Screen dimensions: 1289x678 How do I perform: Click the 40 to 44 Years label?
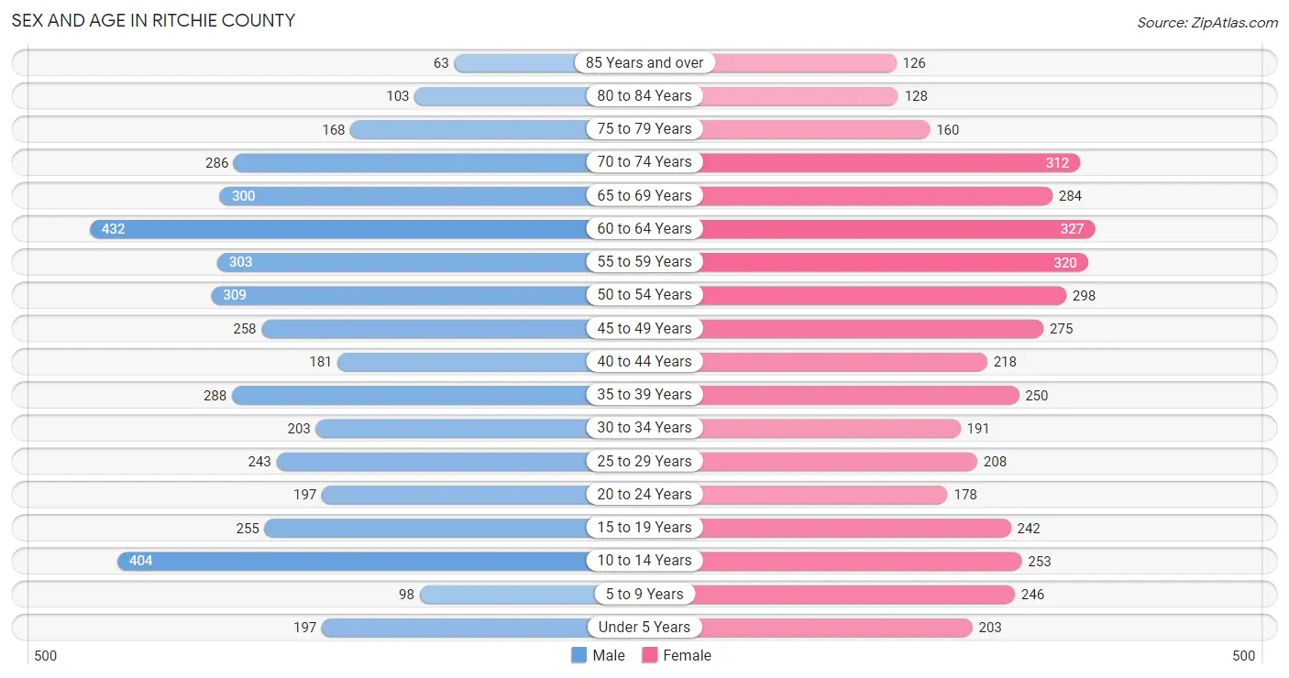644,362
